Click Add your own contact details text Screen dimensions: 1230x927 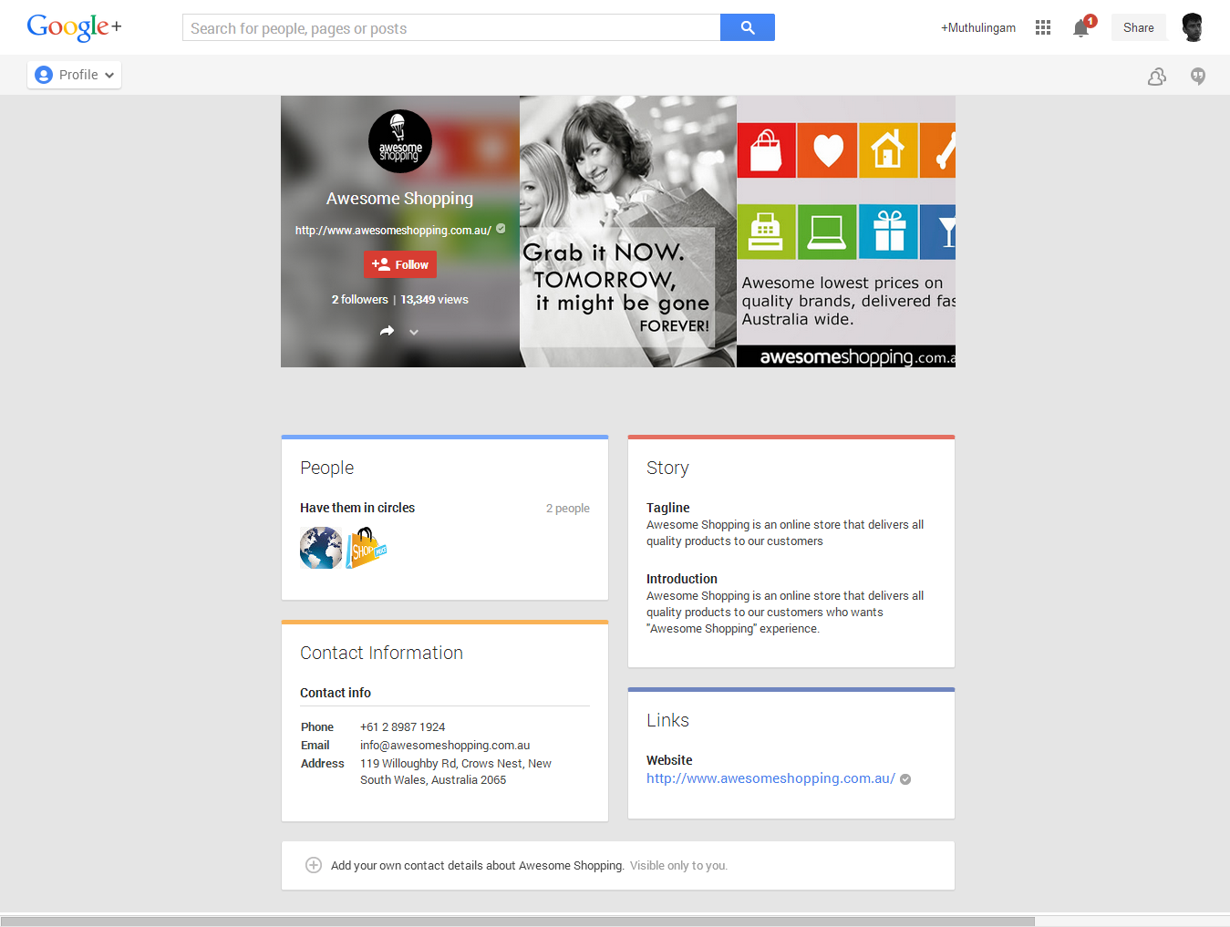(x=478, y=866)
